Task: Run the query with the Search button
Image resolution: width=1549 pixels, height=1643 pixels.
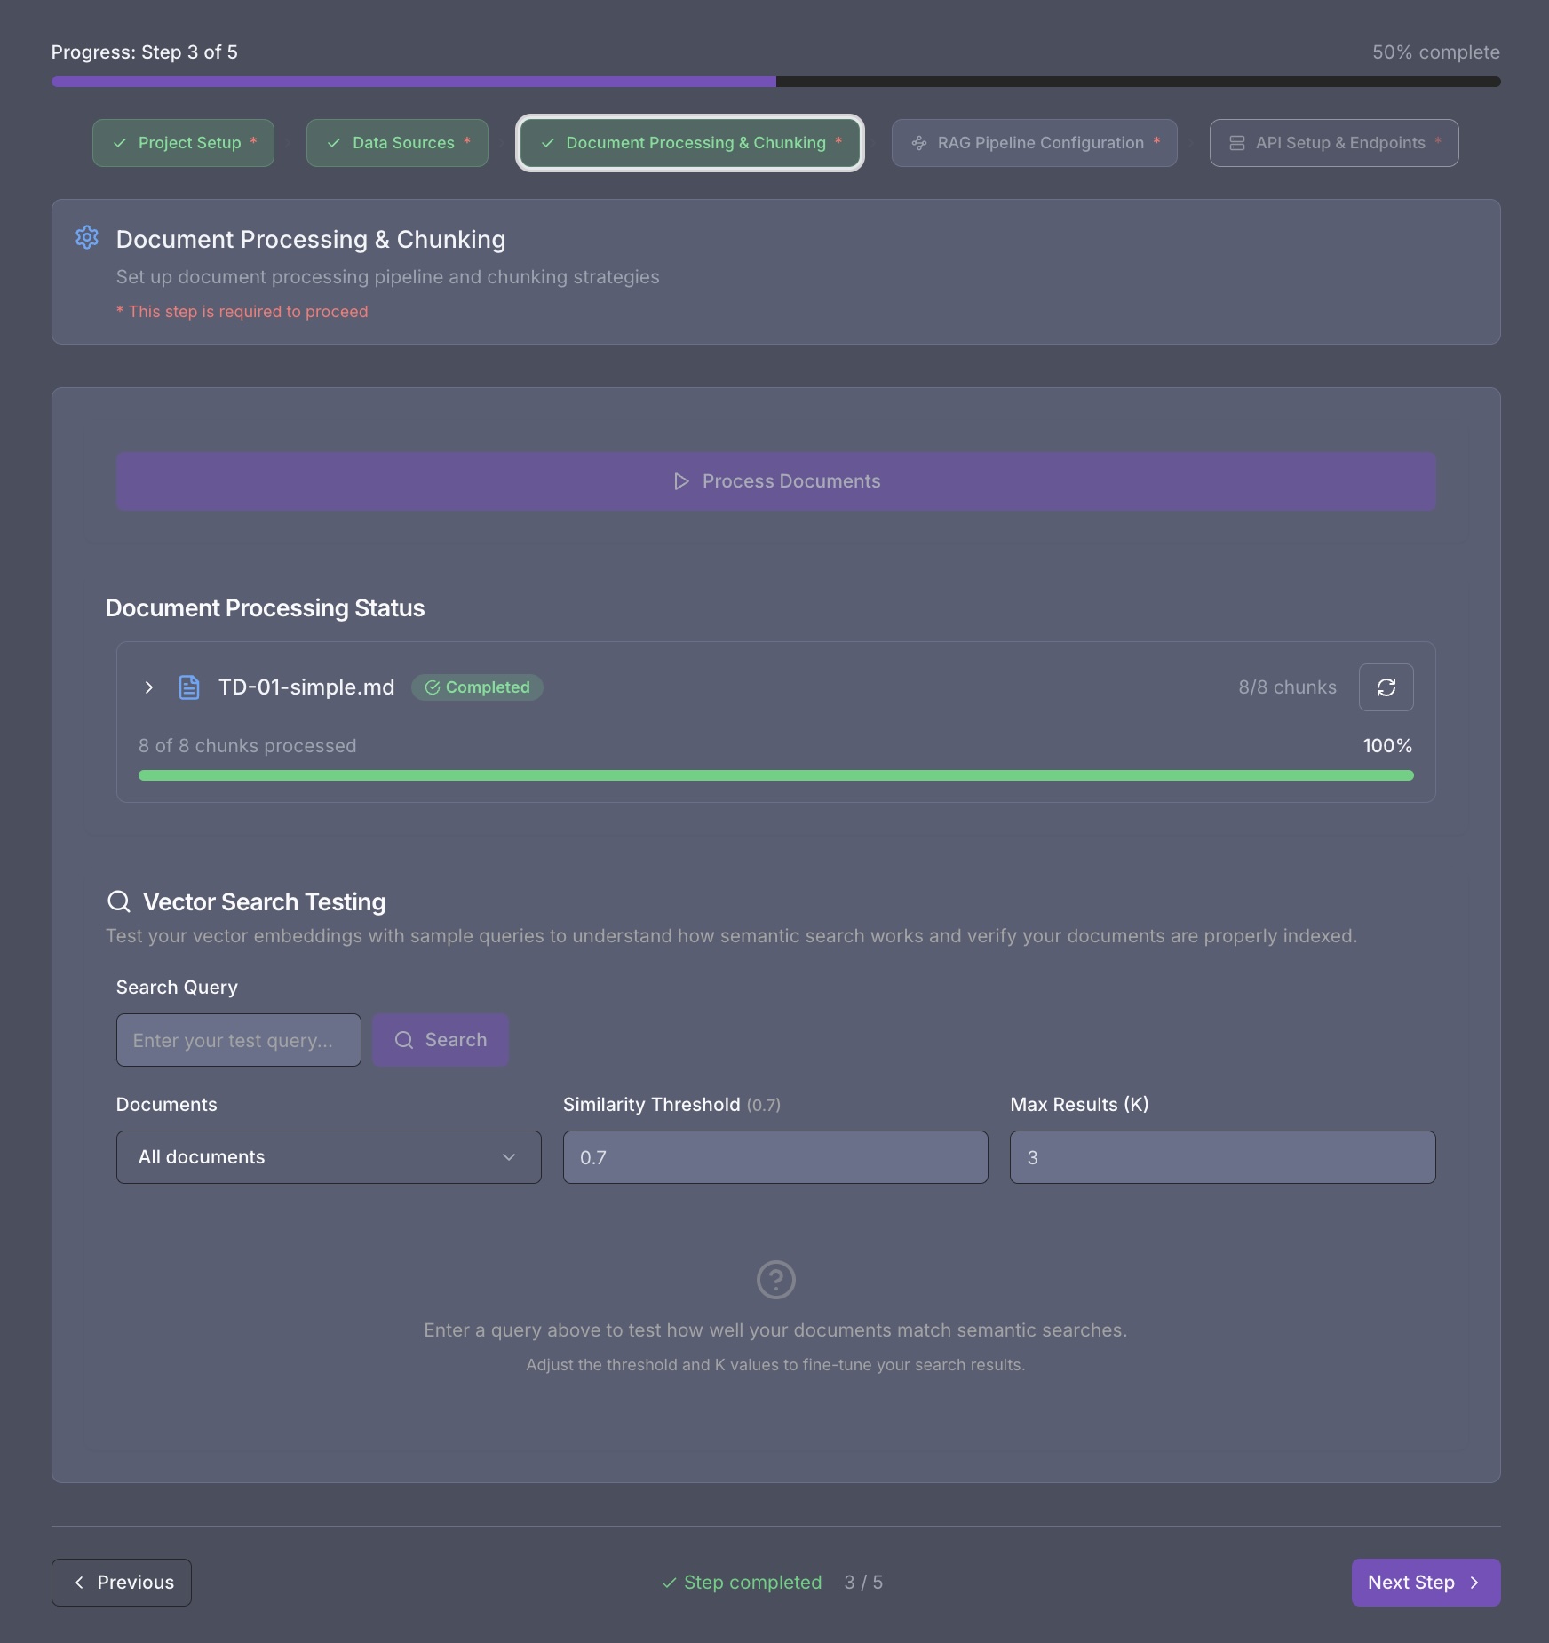Action: (441, 1040)
